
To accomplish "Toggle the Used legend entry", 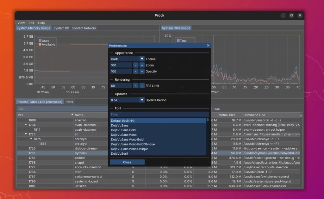I will [x=44, y=41].
